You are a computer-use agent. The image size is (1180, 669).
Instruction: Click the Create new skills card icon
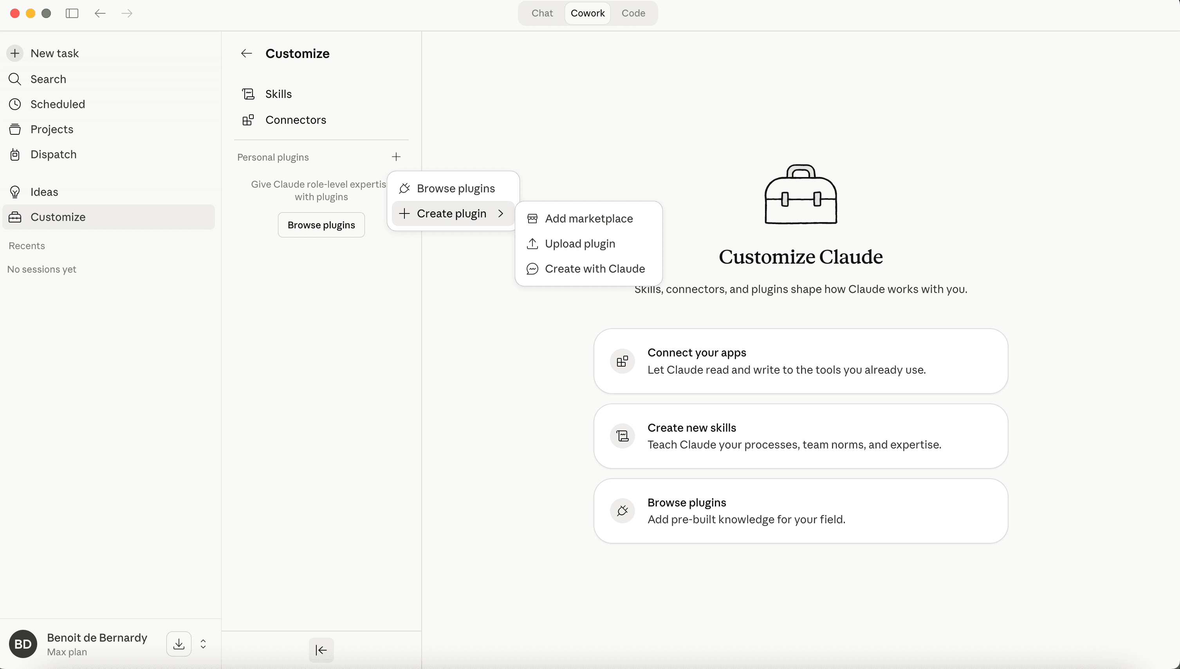(622, 436)
